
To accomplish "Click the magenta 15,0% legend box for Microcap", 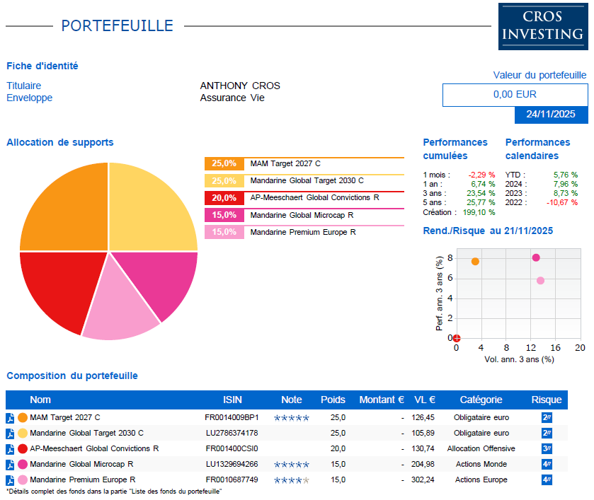I will [224, 215].
